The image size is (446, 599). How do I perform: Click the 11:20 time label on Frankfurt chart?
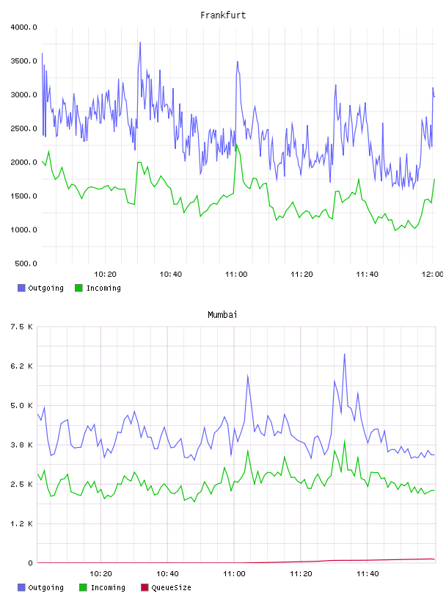pos(301,275)
